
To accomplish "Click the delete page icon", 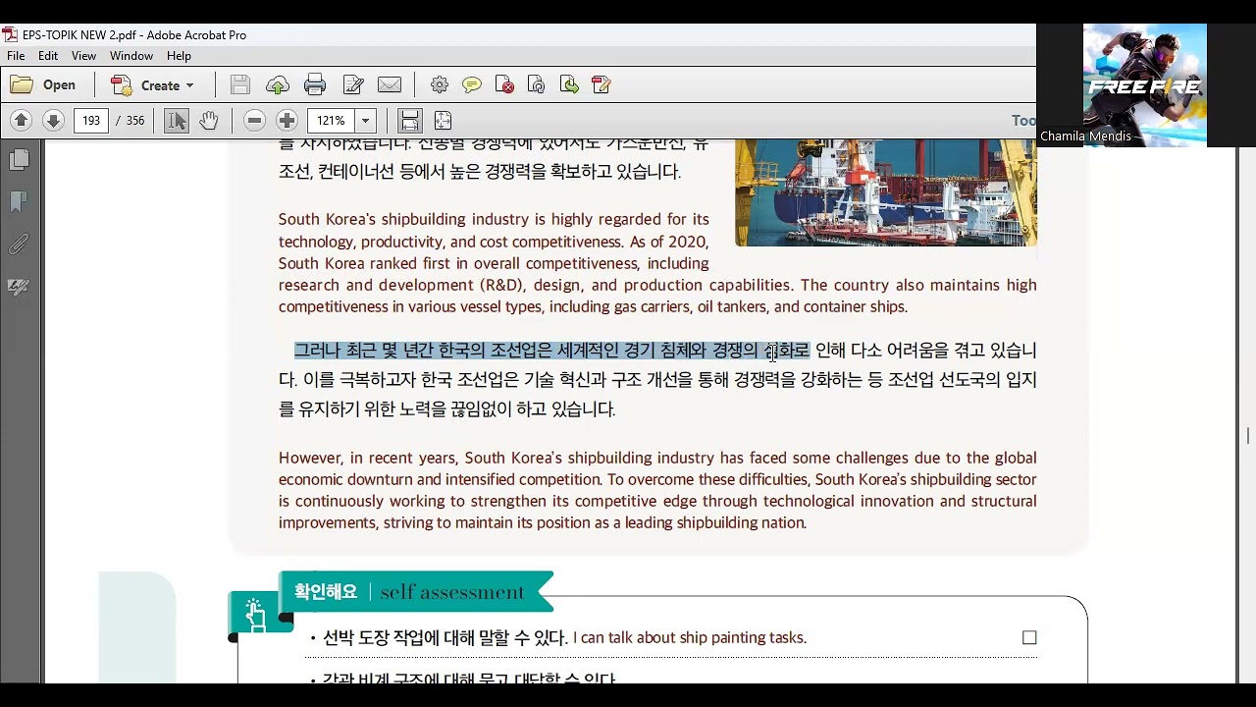I will point(504,85).
